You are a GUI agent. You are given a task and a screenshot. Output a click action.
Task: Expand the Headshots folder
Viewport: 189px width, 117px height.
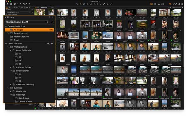coord(11,91)
